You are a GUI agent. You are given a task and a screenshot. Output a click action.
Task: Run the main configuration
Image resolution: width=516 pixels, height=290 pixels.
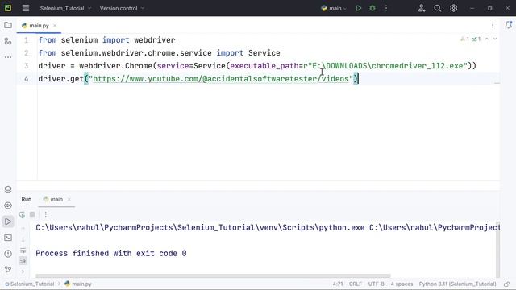click(x=358, y=8)
